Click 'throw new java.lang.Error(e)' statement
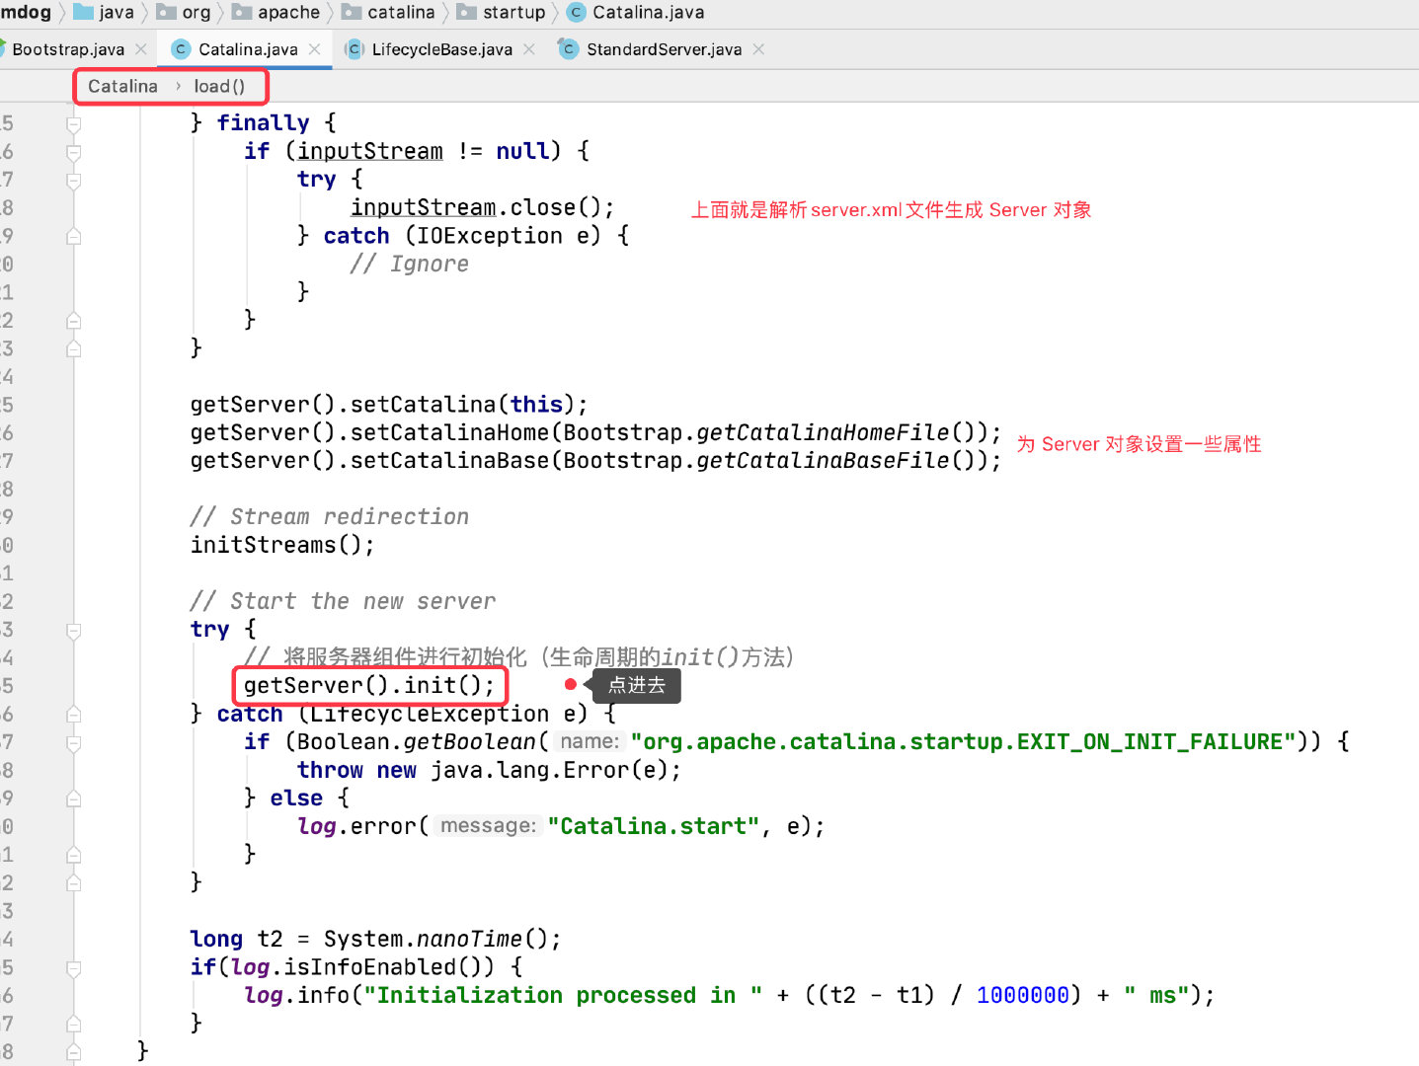 click(490, 770)
